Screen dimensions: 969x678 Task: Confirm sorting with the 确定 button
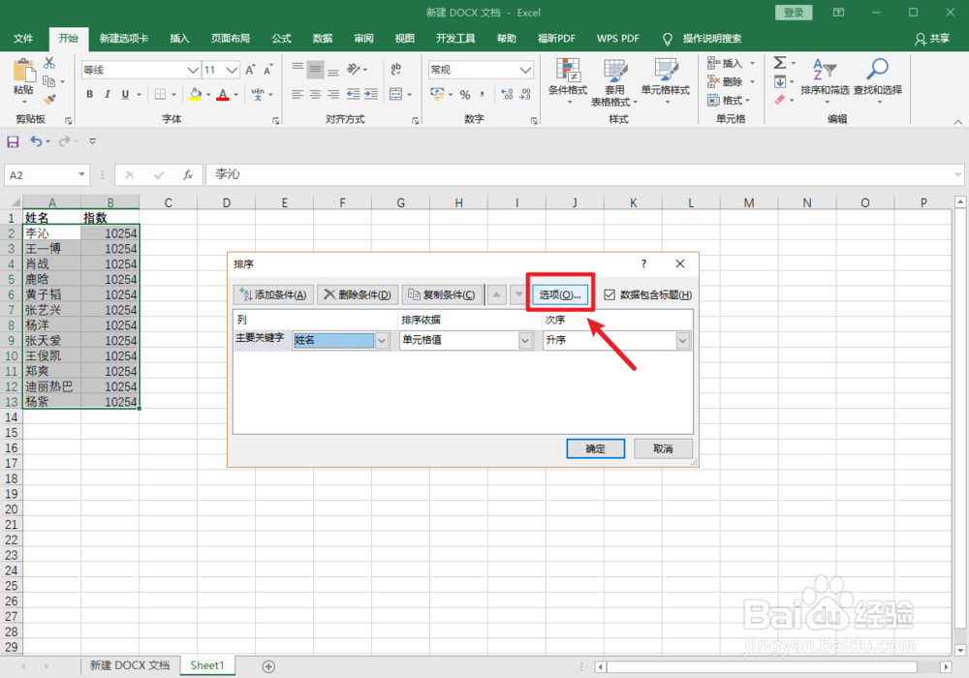coord(595,447)
